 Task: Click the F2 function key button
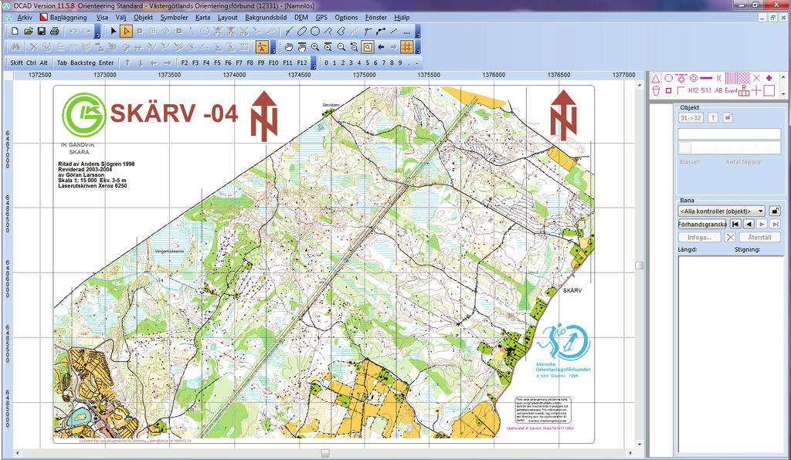[184, 63]
